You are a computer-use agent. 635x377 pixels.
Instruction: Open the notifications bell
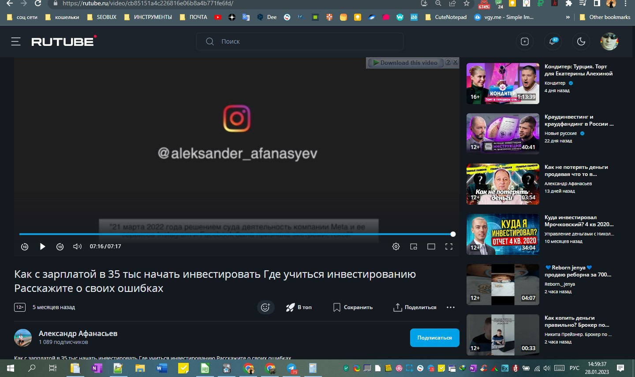553,41
